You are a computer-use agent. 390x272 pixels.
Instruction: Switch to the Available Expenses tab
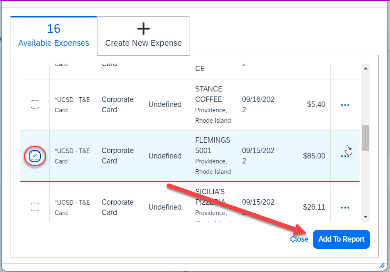point(53,35)
